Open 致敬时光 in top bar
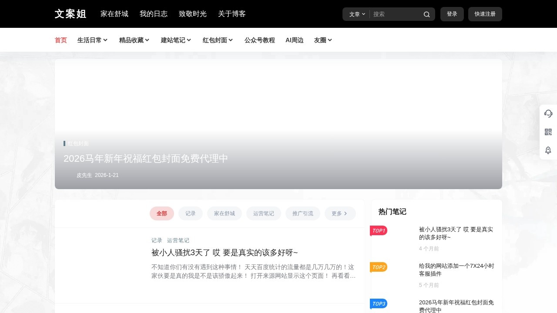The width and height of the screenshot is (557, 313). click(x=193, y=14)
